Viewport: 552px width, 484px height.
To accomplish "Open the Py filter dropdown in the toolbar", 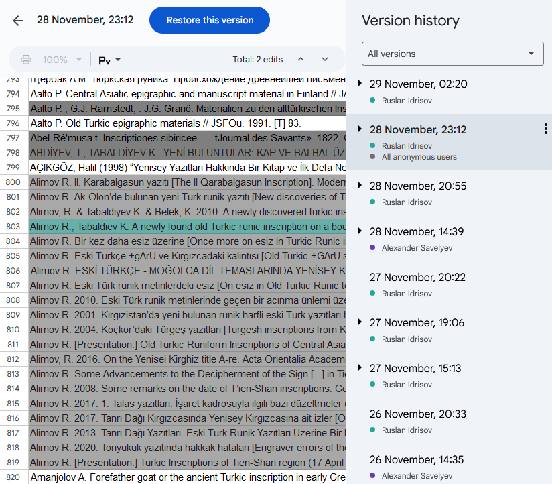I will [110, 60].
